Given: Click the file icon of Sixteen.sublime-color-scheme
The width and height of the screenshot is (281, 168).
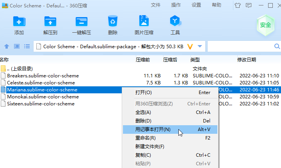Looking at the screenshot, I should click(3, 104).
